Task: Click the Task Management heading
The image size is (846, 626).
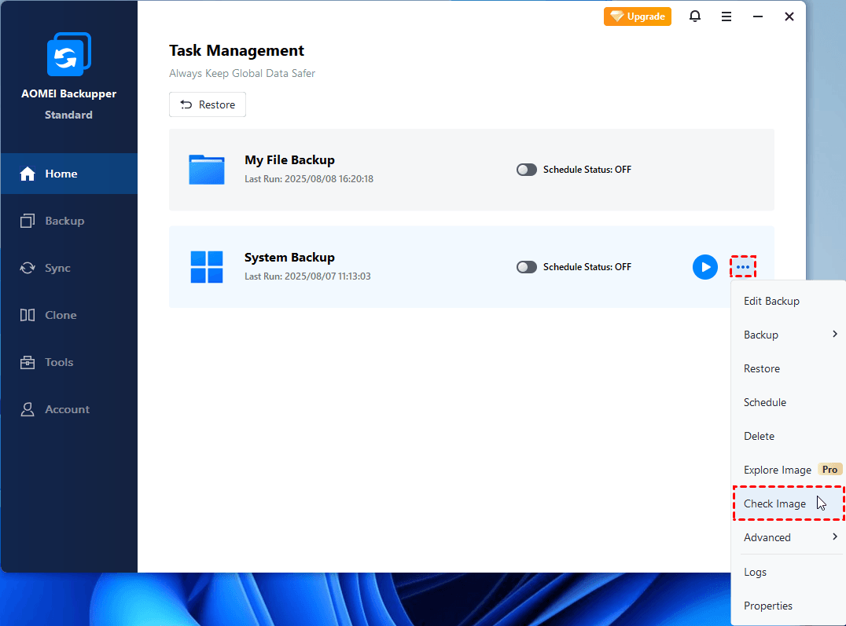Action: tap(237, 51)
